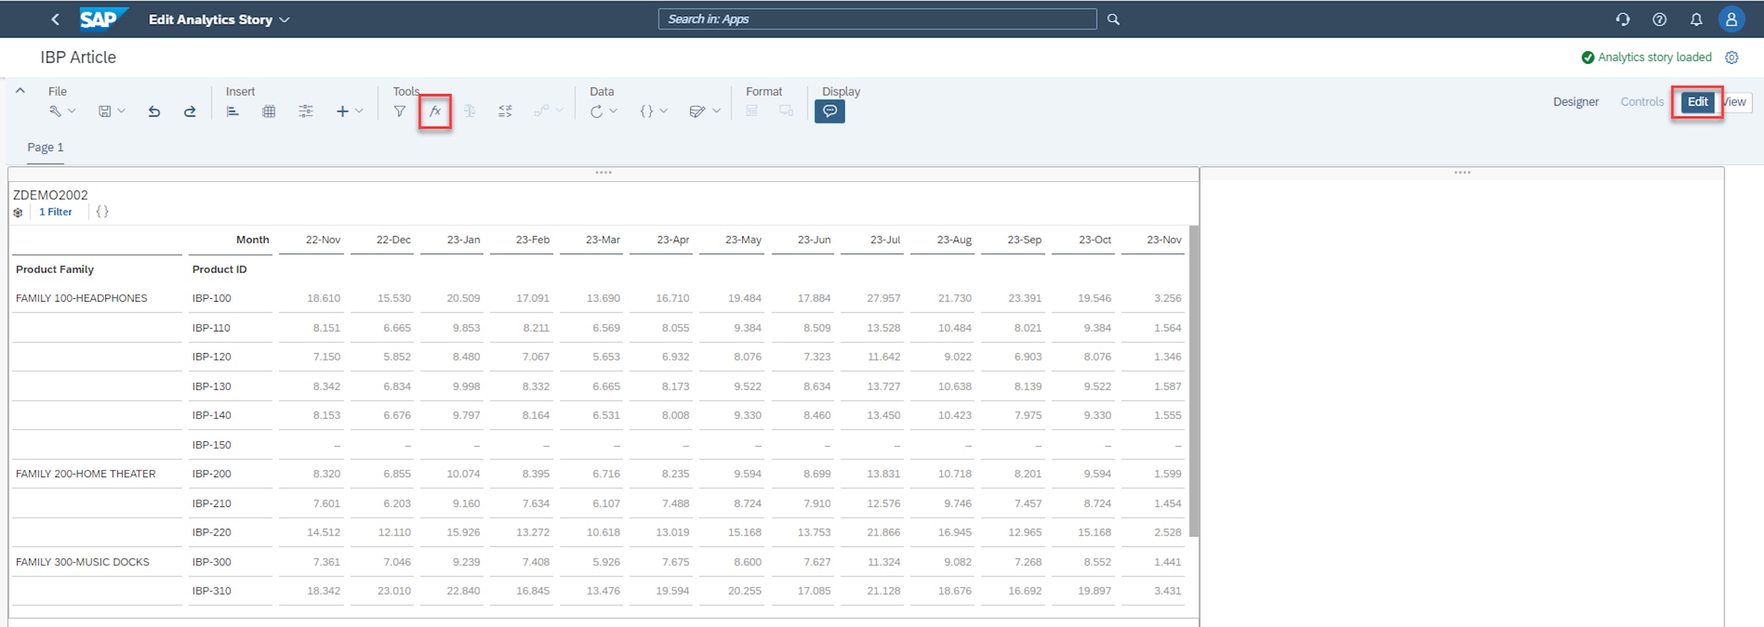Image resolution: width=1764 pixels, height=627 pixels.
Task: Click inside the Search in Apps field
Action: pos(877,18)
